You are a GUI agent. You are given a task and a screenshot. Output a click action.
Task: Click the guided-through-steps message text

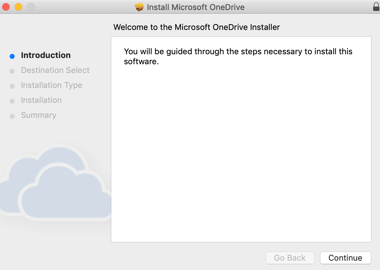[238, 56]
